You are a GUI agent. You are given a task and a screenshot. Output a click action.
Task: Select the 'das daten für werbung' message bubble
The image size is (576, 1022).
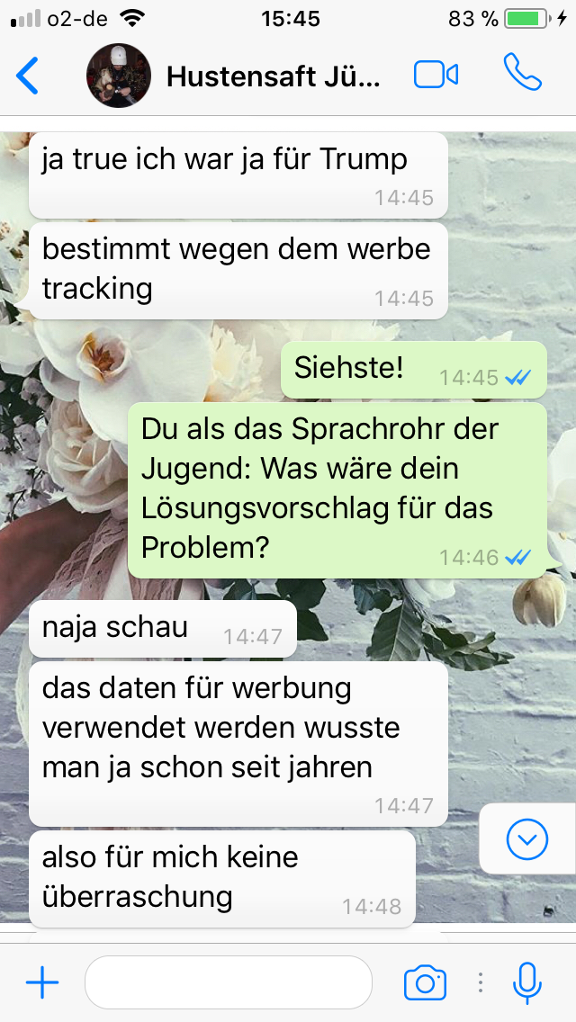pyautogui.click(x=238, y=744)
